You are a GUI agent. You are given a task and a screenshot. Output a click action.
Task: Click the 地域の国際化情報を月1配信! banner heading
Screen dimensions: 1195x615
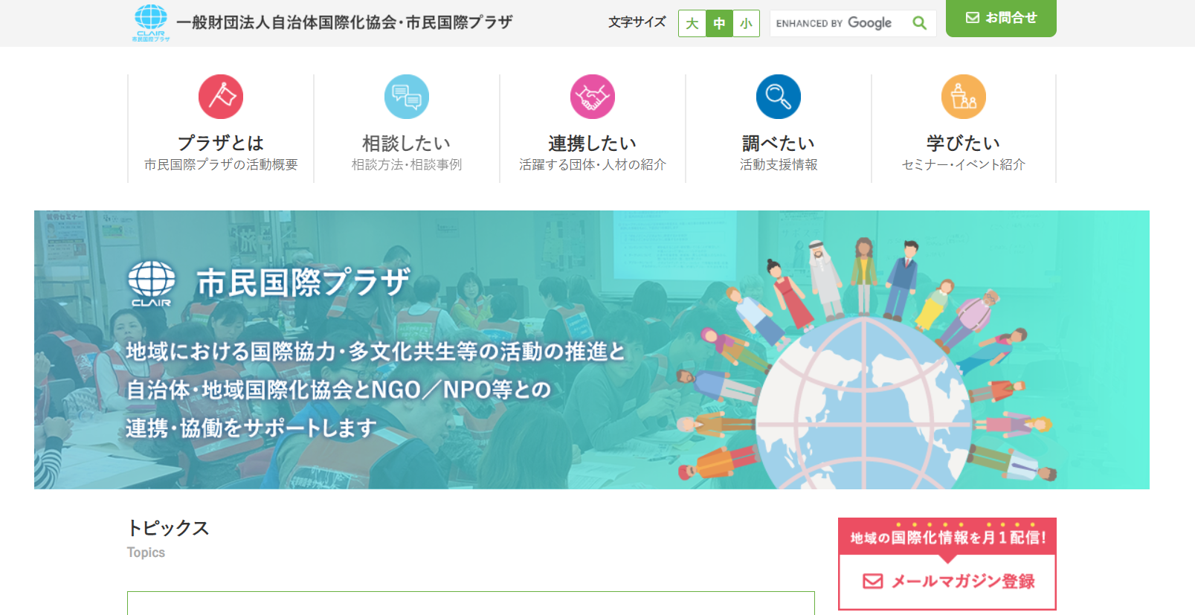tap(947, 537)
